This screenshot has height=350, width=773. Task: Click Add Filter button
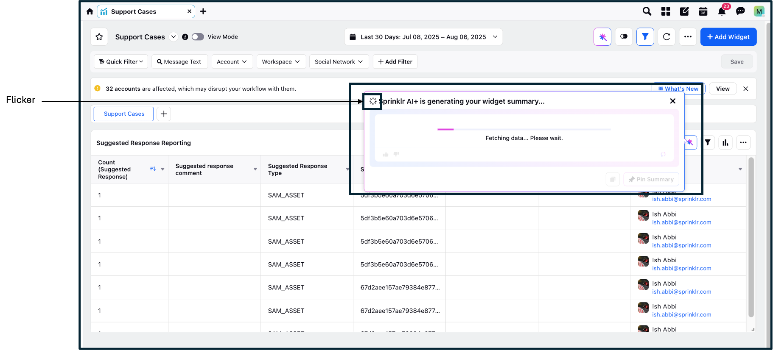[395, 62]
